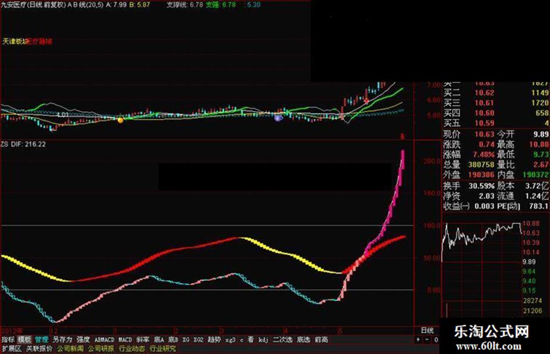This screenshot has width=550, height=354.
Task: Click the 现价 value 10.63
Action: pyautogui.click(x=484, y=134)
